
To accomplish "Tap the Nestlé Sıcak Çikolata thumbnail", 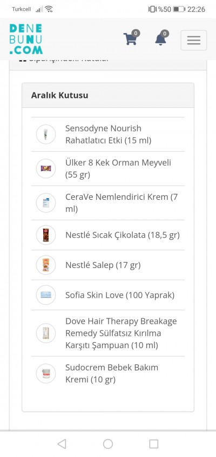I will [46, 235].
